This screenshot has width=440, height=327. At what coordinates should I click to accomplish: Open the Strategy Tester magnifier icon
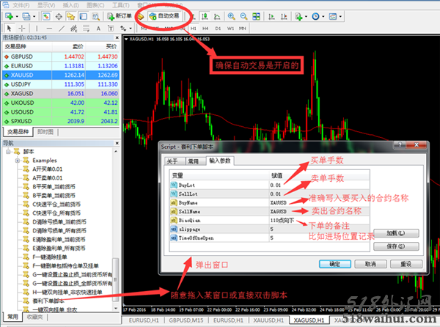pos(95,16)
